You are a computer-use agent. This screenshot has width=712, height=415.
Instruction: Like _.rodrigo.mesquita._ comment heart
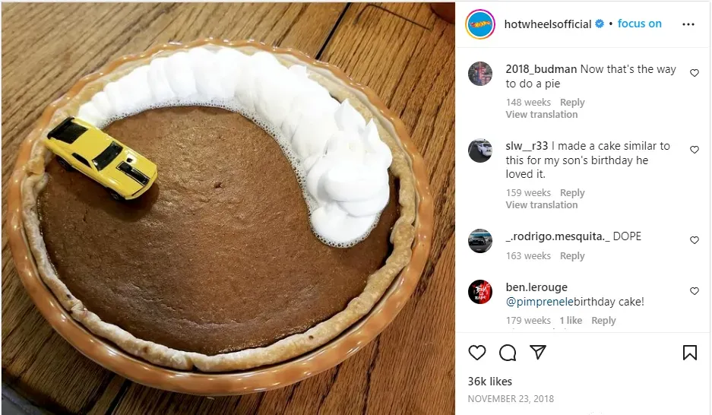point(695,239)
